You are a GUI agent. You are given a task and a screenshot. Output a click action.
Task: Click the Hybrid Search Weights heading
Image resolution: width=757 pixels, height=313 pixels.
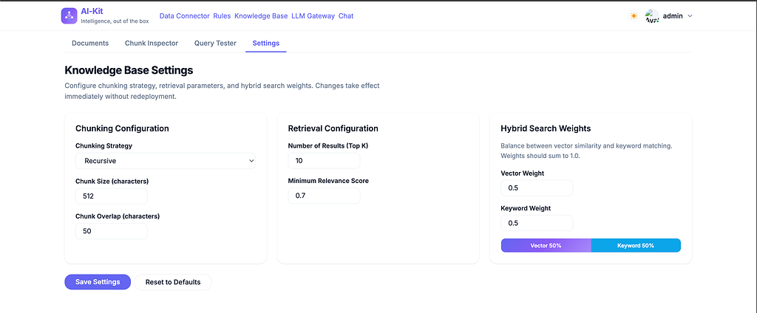pyautogui.click(x=546, y=128)
